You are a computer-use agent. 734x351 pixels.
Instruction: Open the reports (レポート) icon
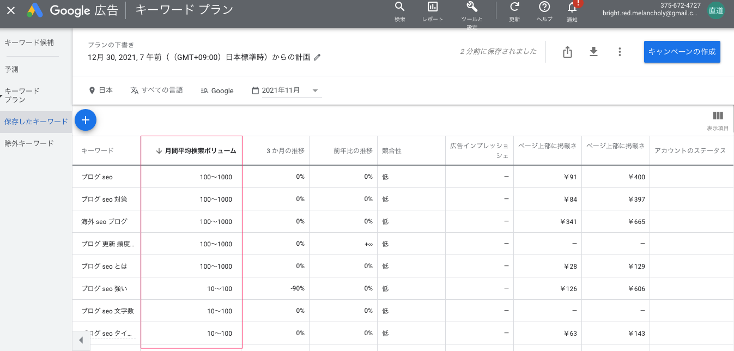coord(433,7)
